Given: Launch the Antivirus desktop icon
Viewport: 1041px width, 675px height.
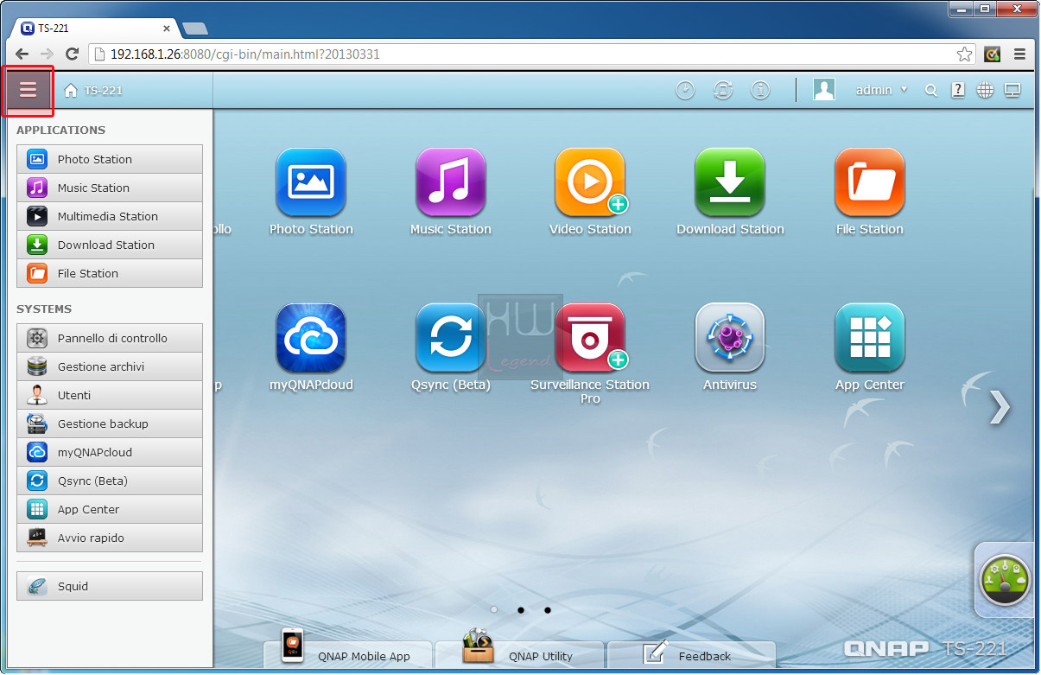Looking at the screenshot, I should (x=730, y=338).
